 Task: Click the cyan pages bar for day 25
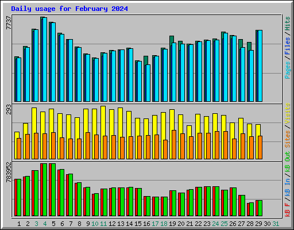tap(226, 67)
